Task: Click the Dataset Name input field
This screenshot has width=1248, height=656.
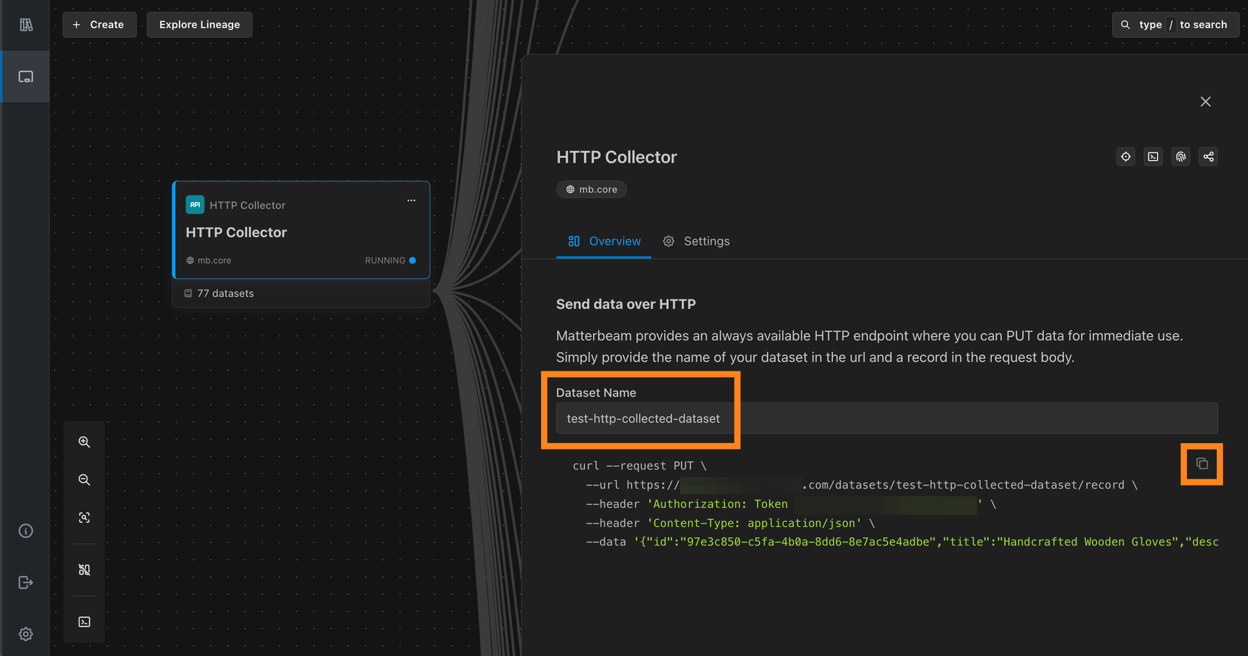Action: pos(887,418)
